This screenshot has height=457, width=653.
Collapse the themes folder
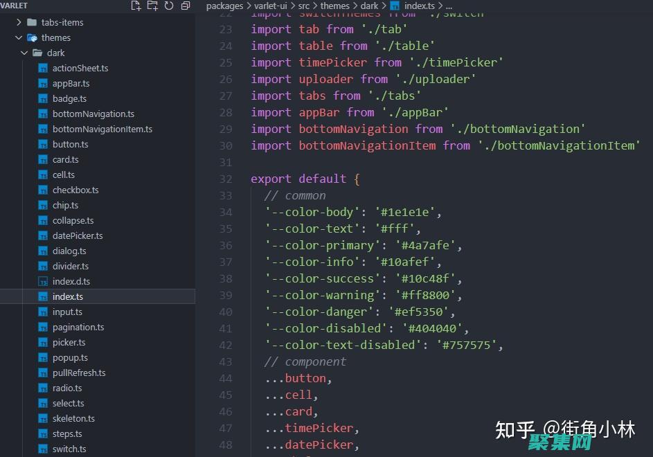(19, 37)
